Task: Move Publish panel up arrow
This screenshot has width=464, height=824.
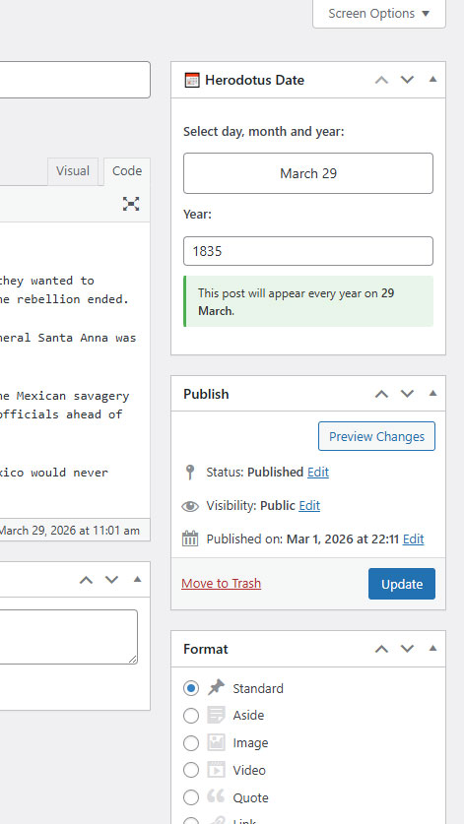Action: 381,394
